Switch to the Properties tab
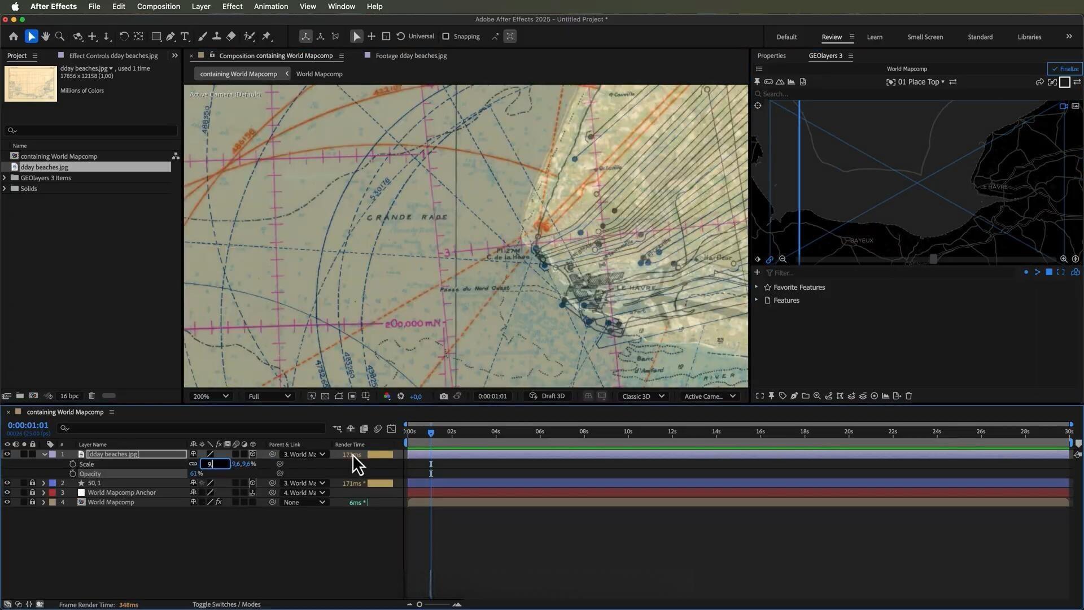Image resolution: width=1084 pixels, height=610 pixels. [x=771, y=55]
